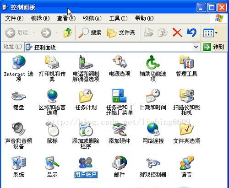Click the 搜索 (Search) toolbar button
Viewport: 229px width, 188px height.
point(90,32)
